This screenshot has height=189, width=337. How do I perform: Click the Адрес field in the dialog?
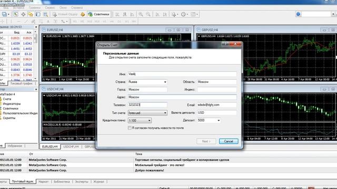point(182,97)
